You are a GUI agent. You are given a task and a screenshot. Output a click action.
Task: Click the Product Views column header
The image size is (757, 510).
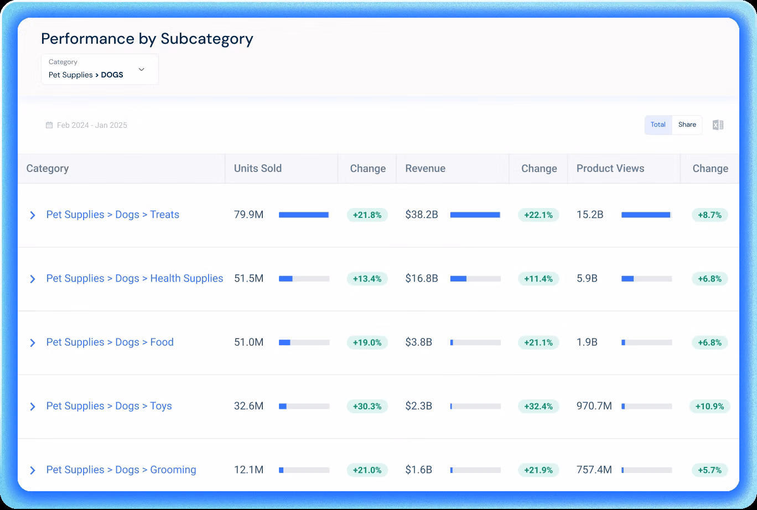610,169
